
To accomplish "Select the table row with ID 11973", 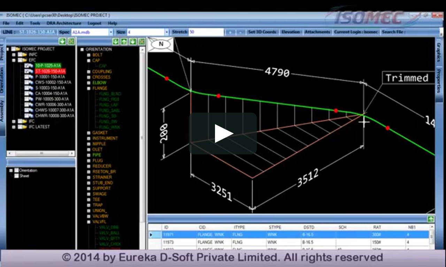I will [289, 242].
